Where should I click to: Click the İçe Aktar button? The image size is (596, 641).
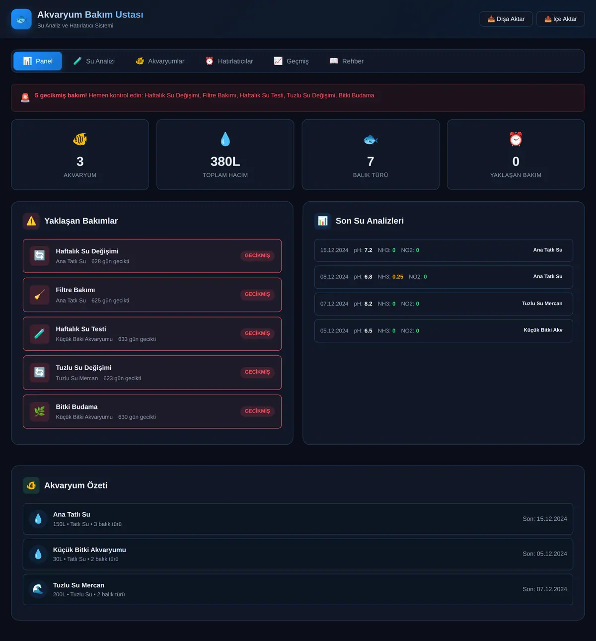pyautogui.click(x=560, y=19)
